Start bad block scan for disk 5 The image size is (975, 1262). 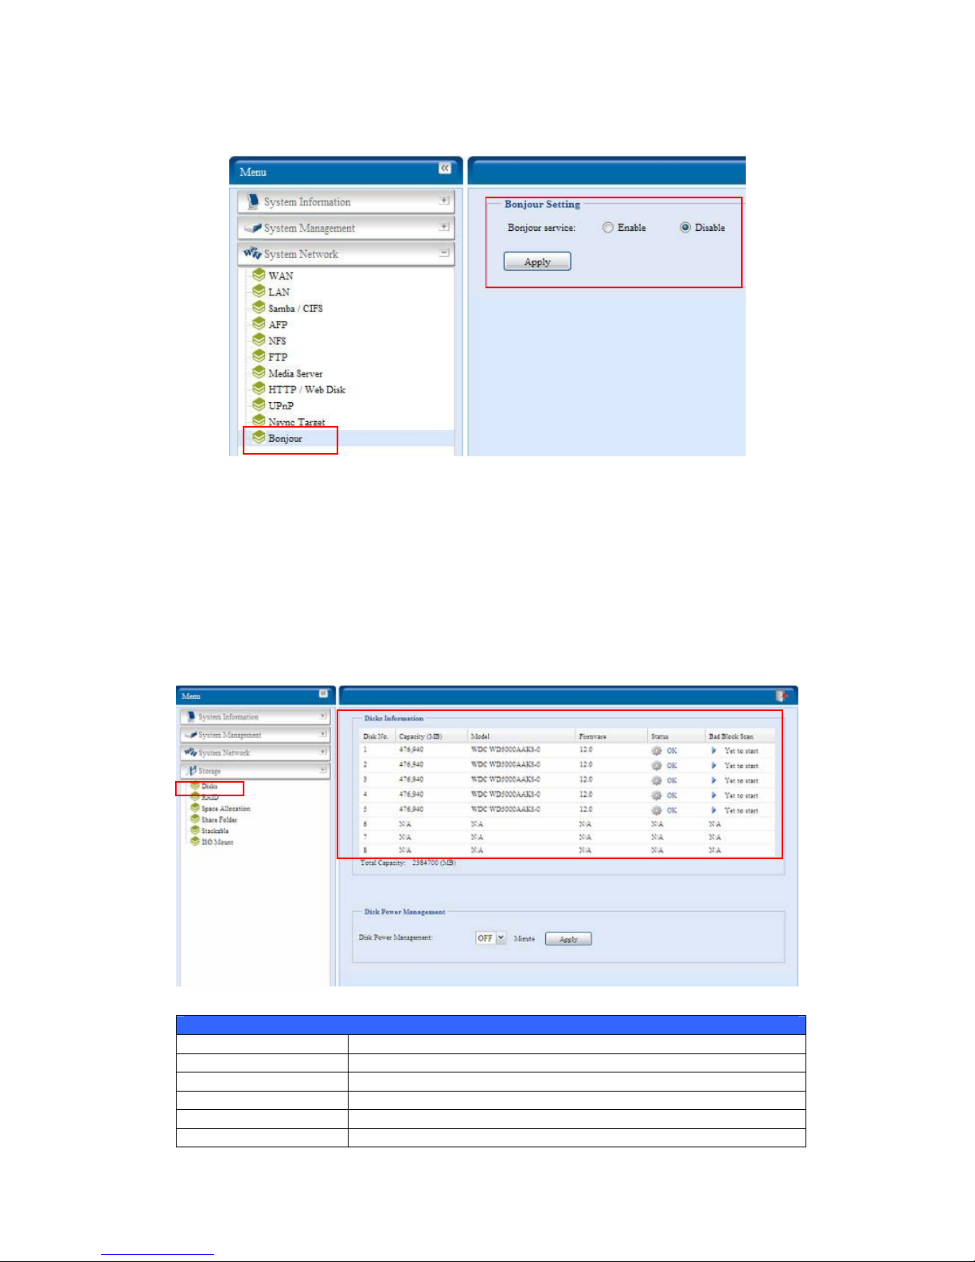click(x=714, y=810)
